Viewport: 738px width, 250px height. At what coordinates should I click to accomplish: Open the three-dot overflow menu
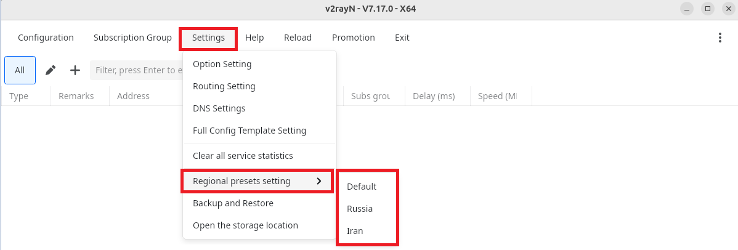(x=720, y=38)
